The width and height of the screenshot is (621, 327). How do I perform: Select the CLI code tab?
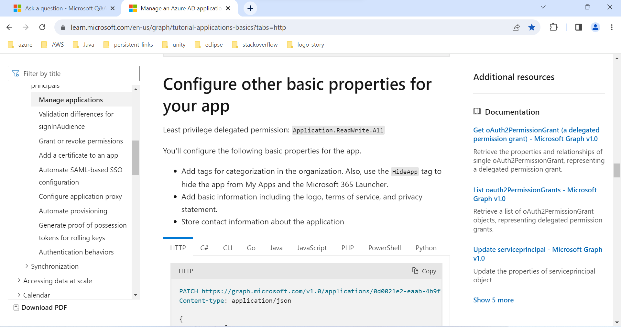(228, 248)
